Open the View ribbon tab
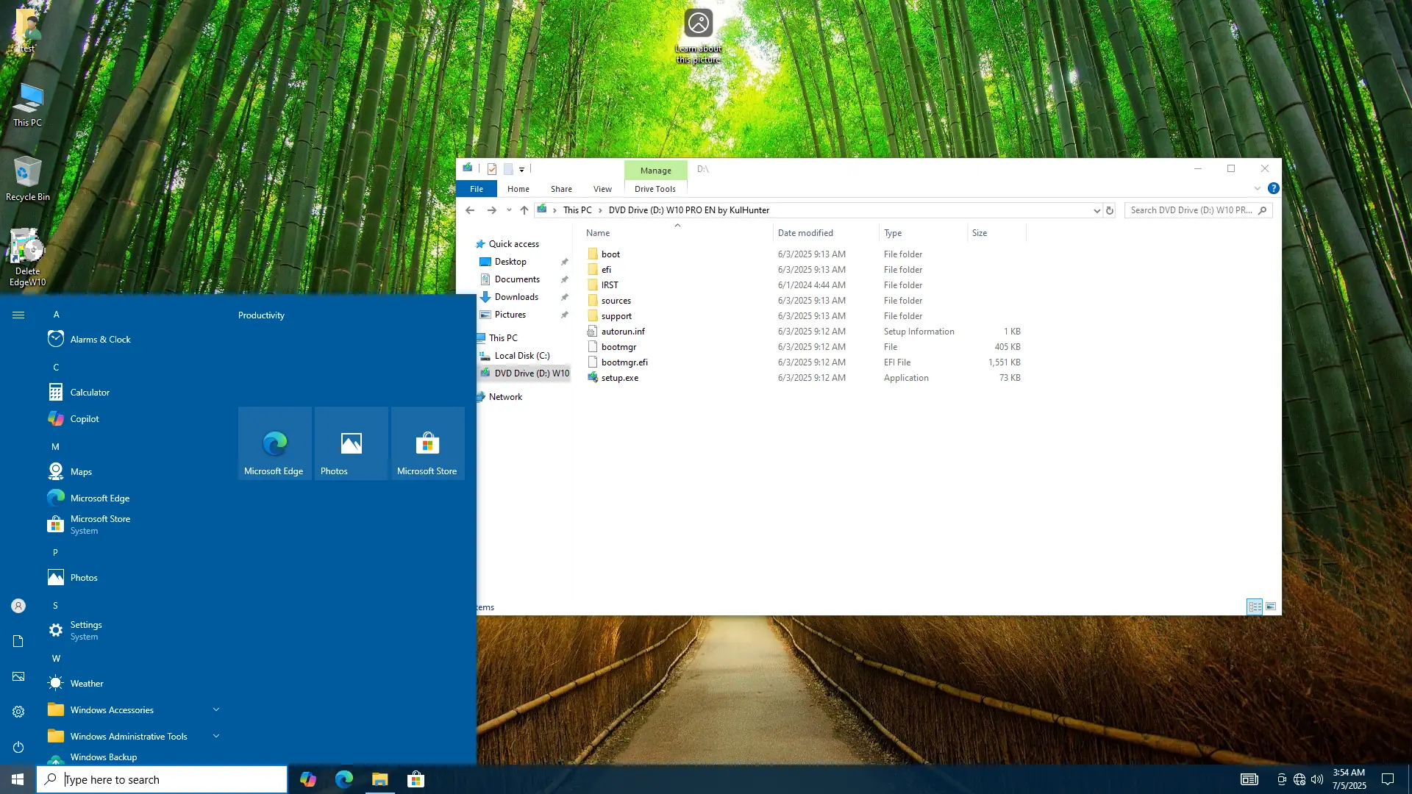 tap(602, 189)
